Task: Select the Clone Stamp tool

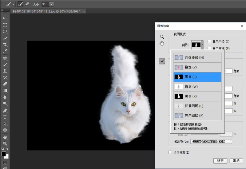Action: (x=5, y=71)
